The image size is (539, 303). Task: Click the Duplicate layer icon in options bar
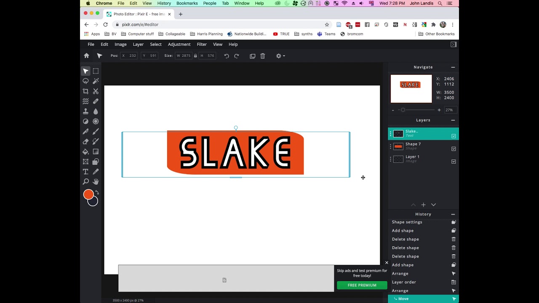tap(253, 56)
